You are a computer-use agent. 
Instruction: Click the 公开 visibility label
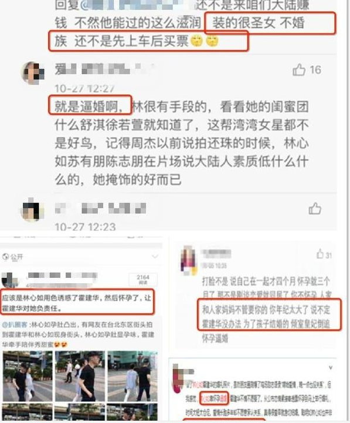click(x=16, y=257)
